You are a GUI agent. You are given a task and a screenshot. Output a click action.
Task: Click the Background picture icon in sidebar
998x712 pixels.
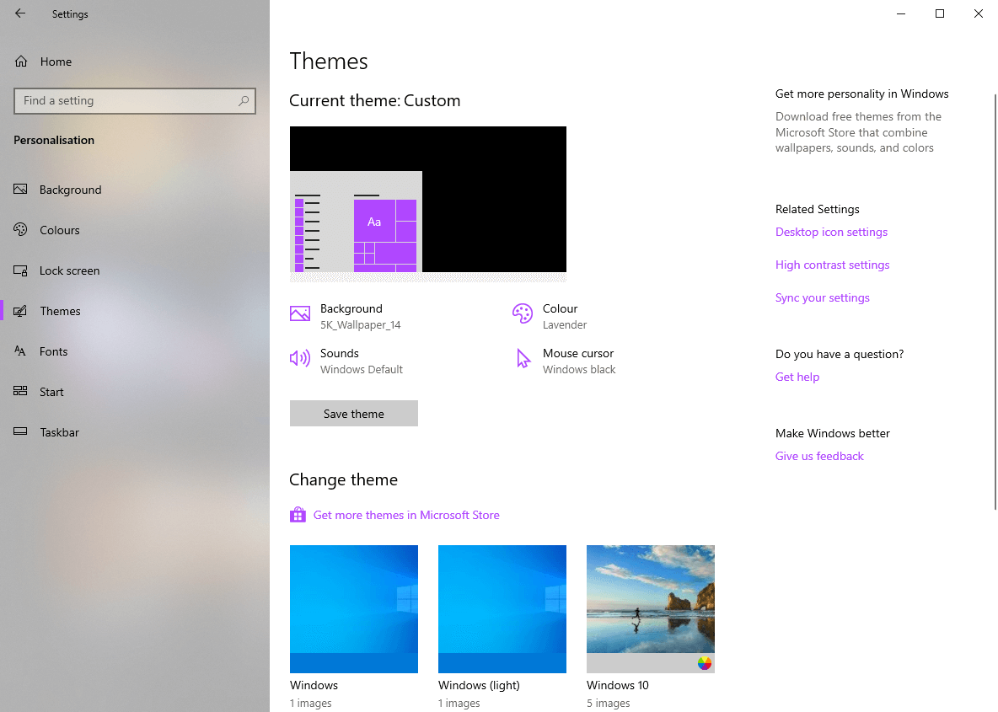tap(20, 189)
